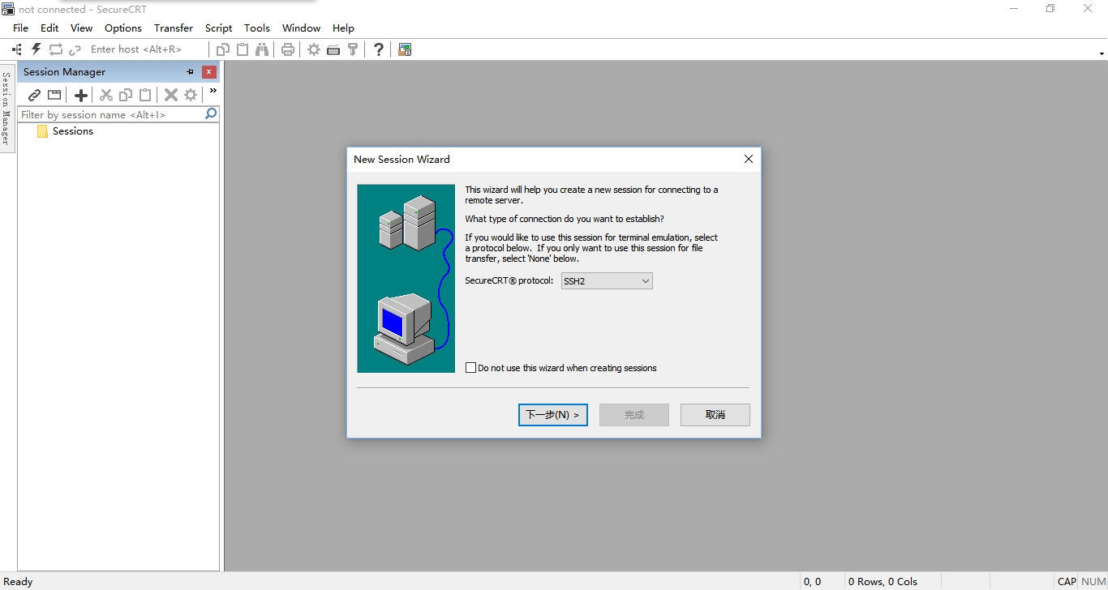Viewport: 1108px width, 590px height.
Task: Click the Print toolbar icon
Action: [x=288, y=49]
